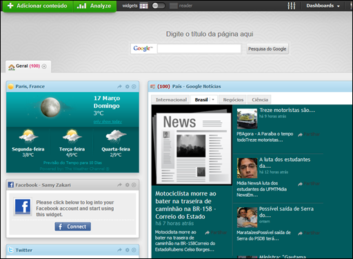The width and height of the screenshot is (353, 259).
Task: Open the Geral tab options arrow
Action: click(x=44, y=66)
